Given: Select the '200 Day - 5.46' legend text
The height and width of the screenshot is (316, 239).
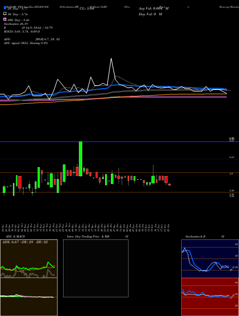Looking at the screenshot, I should pos(19,20).
